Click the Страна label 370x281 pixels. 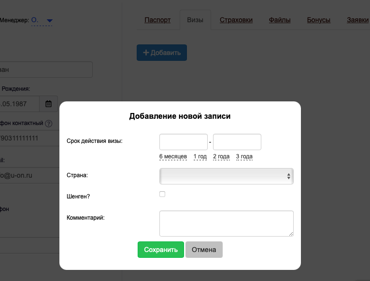click(77, 175)
